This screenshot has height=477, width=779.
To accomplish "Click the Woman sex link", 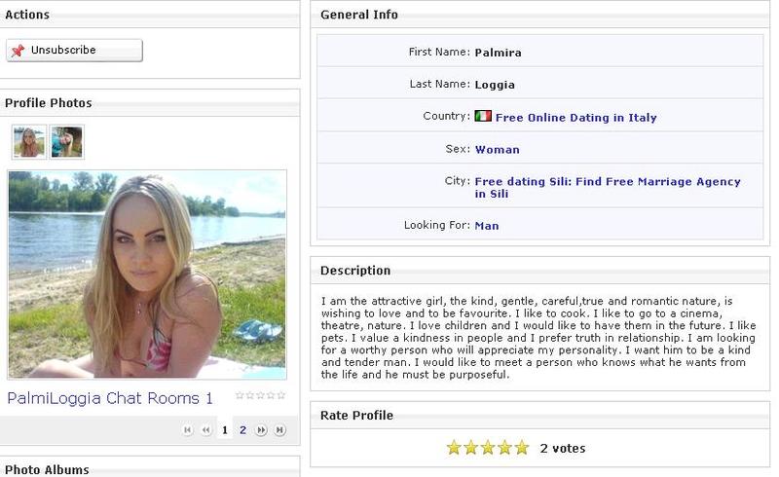I will point(497,150).
